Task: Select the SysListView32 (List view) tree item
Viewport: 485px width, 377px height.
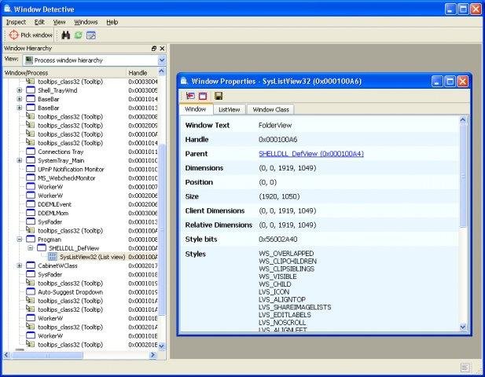Action: [91, 257]
